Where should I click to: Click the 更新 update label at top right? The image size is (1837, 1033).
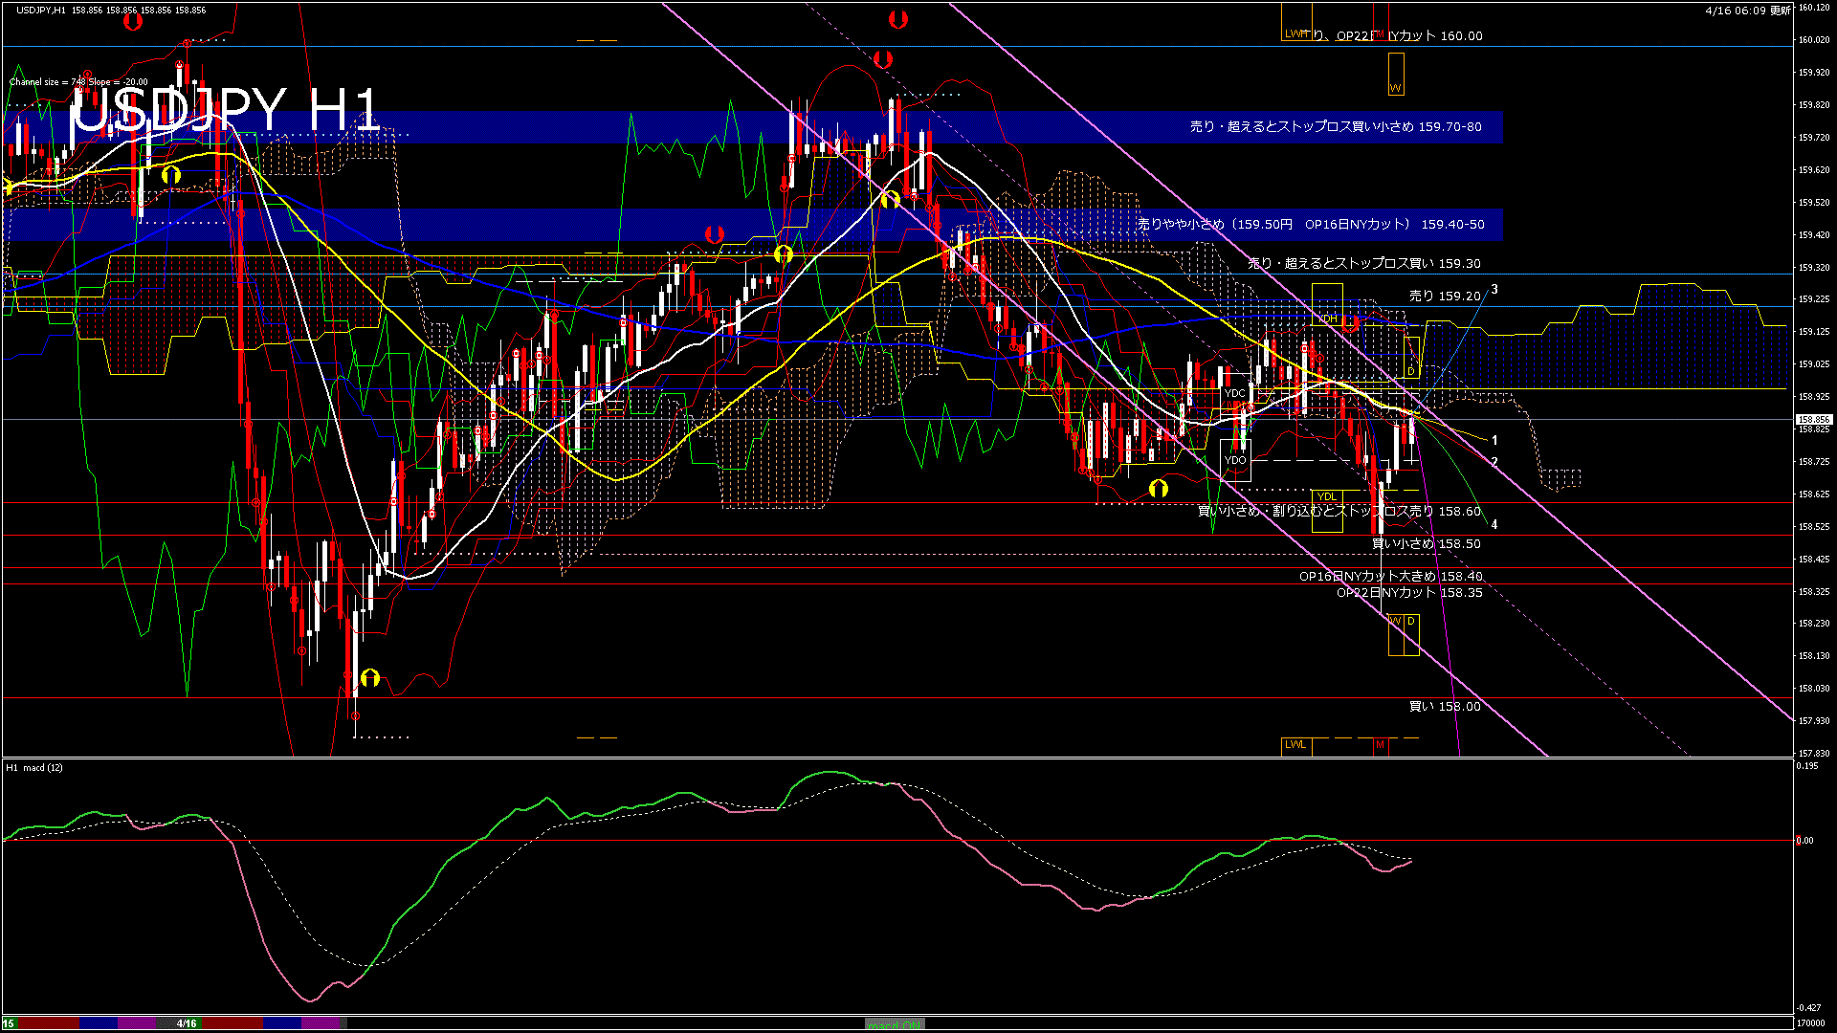(1780, 11)
